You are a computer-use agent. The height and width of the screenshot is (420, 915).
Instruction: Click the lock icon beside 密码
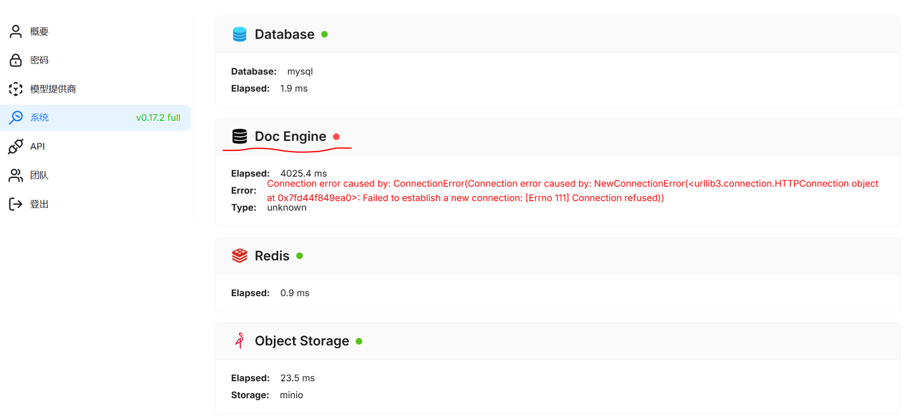pyautogui.click(x=16, y=60)
